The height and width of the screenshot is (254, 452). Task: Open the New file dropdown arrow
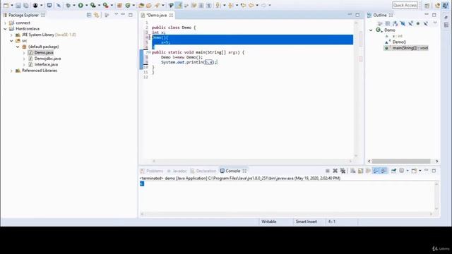coord(12,5)
